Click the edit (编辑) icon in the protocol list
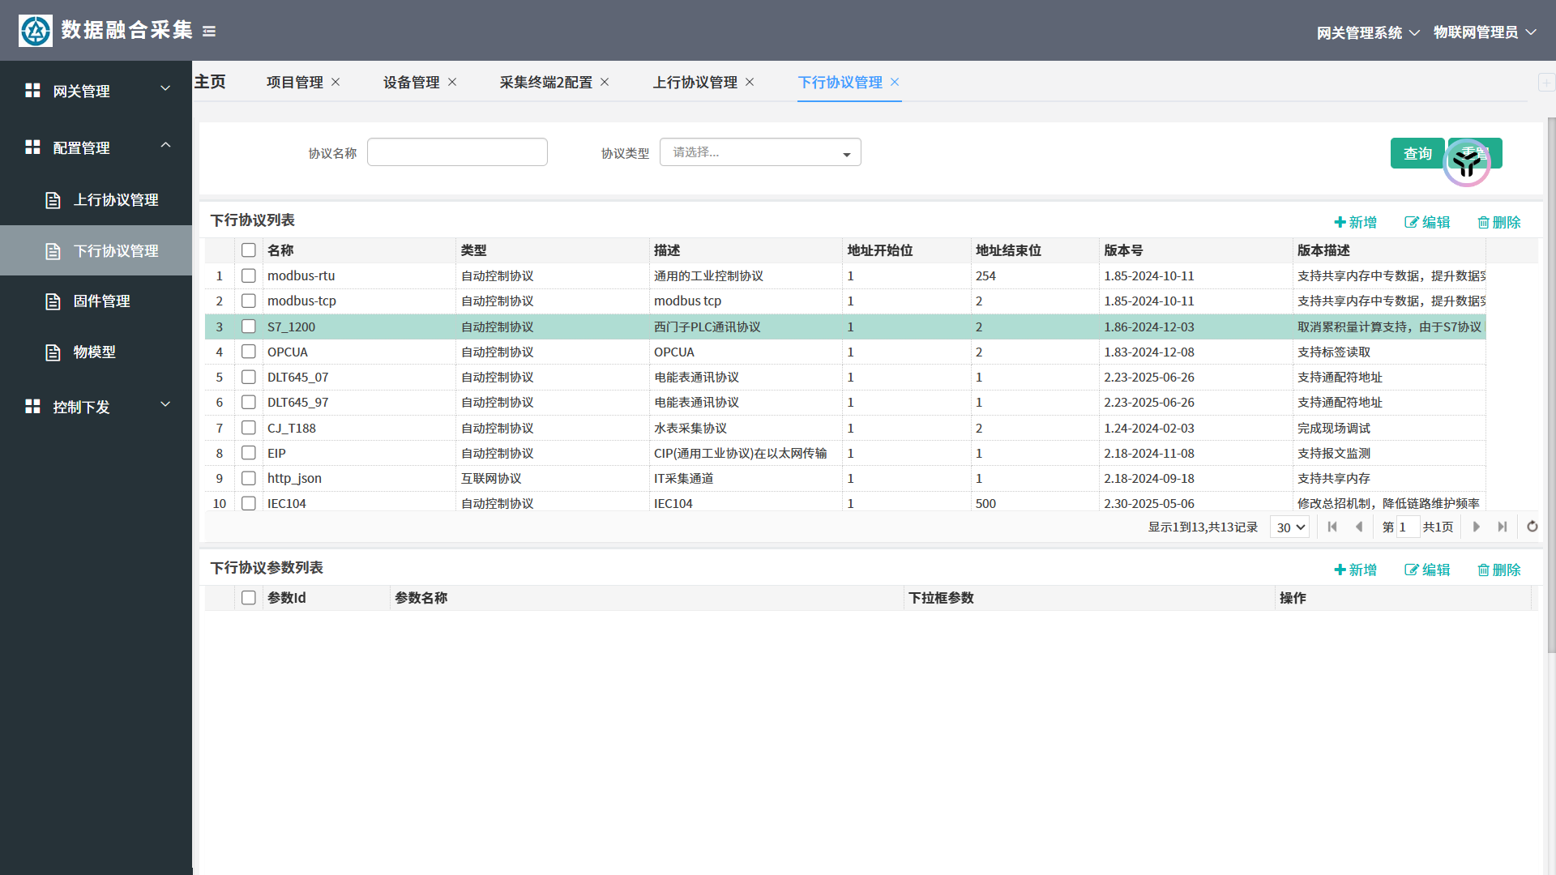The image size is (1556, 875). pyautogui.click(x=1411, y=223)
